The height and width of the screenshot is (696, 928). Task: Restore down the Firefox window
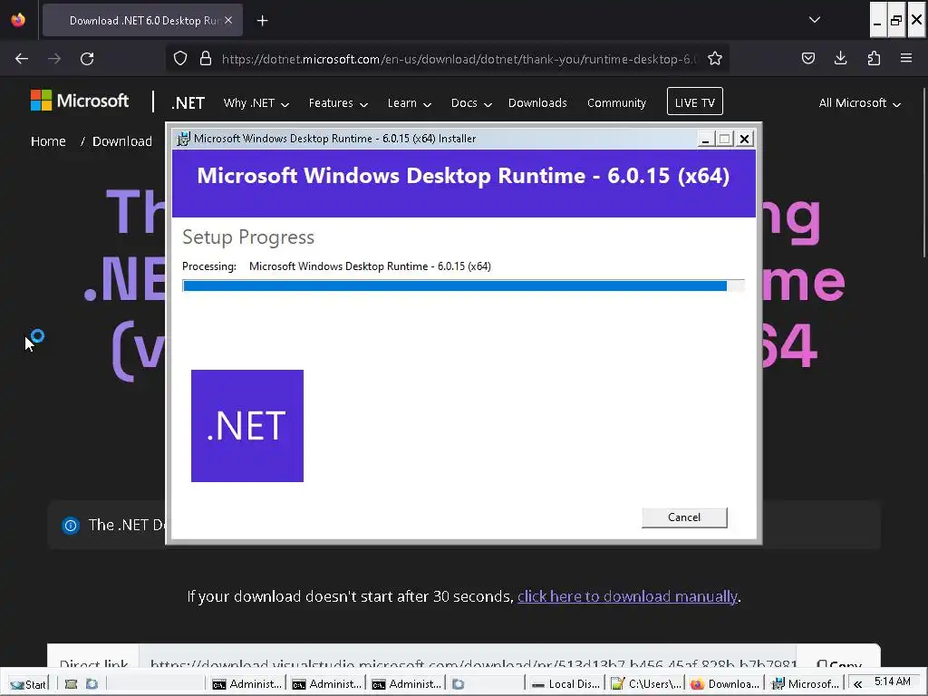point(896,20)
